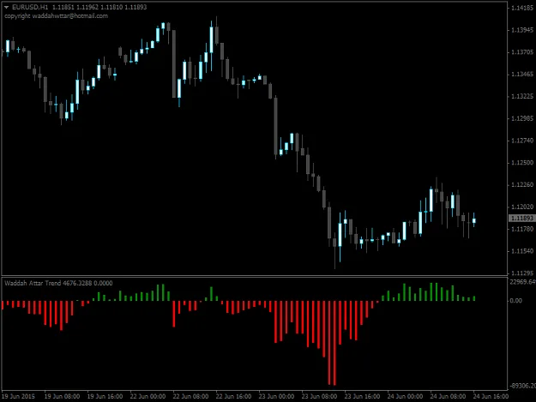The width and height of the screenshot is (536, 402).
Task: Select the current price tag 1.11893
Action: tap(521, 218)
